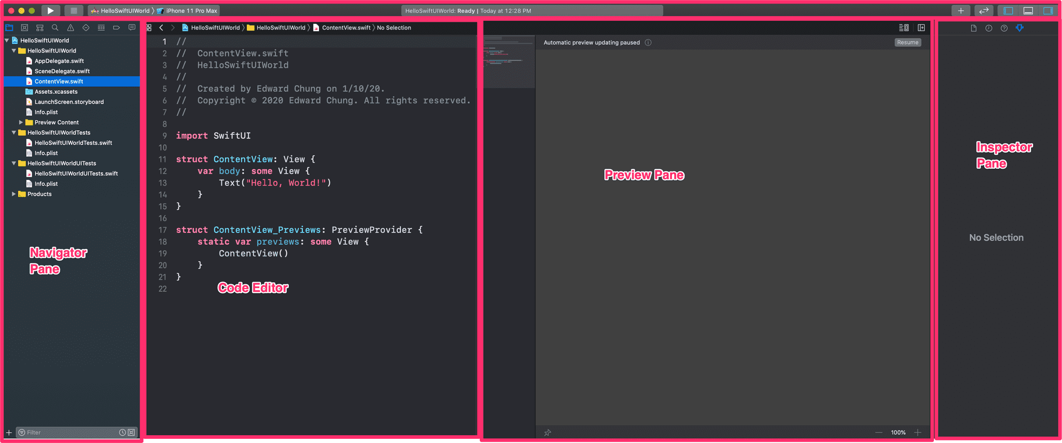This screenshot has height=443, width=1062.
Task: Open Assets.xcassets catalog
Action: pos(55,91)
